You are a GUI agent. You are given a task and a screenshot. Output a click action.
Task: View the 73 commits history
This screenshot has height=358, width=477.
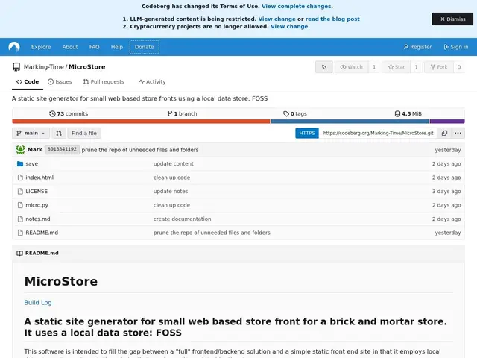69,114
